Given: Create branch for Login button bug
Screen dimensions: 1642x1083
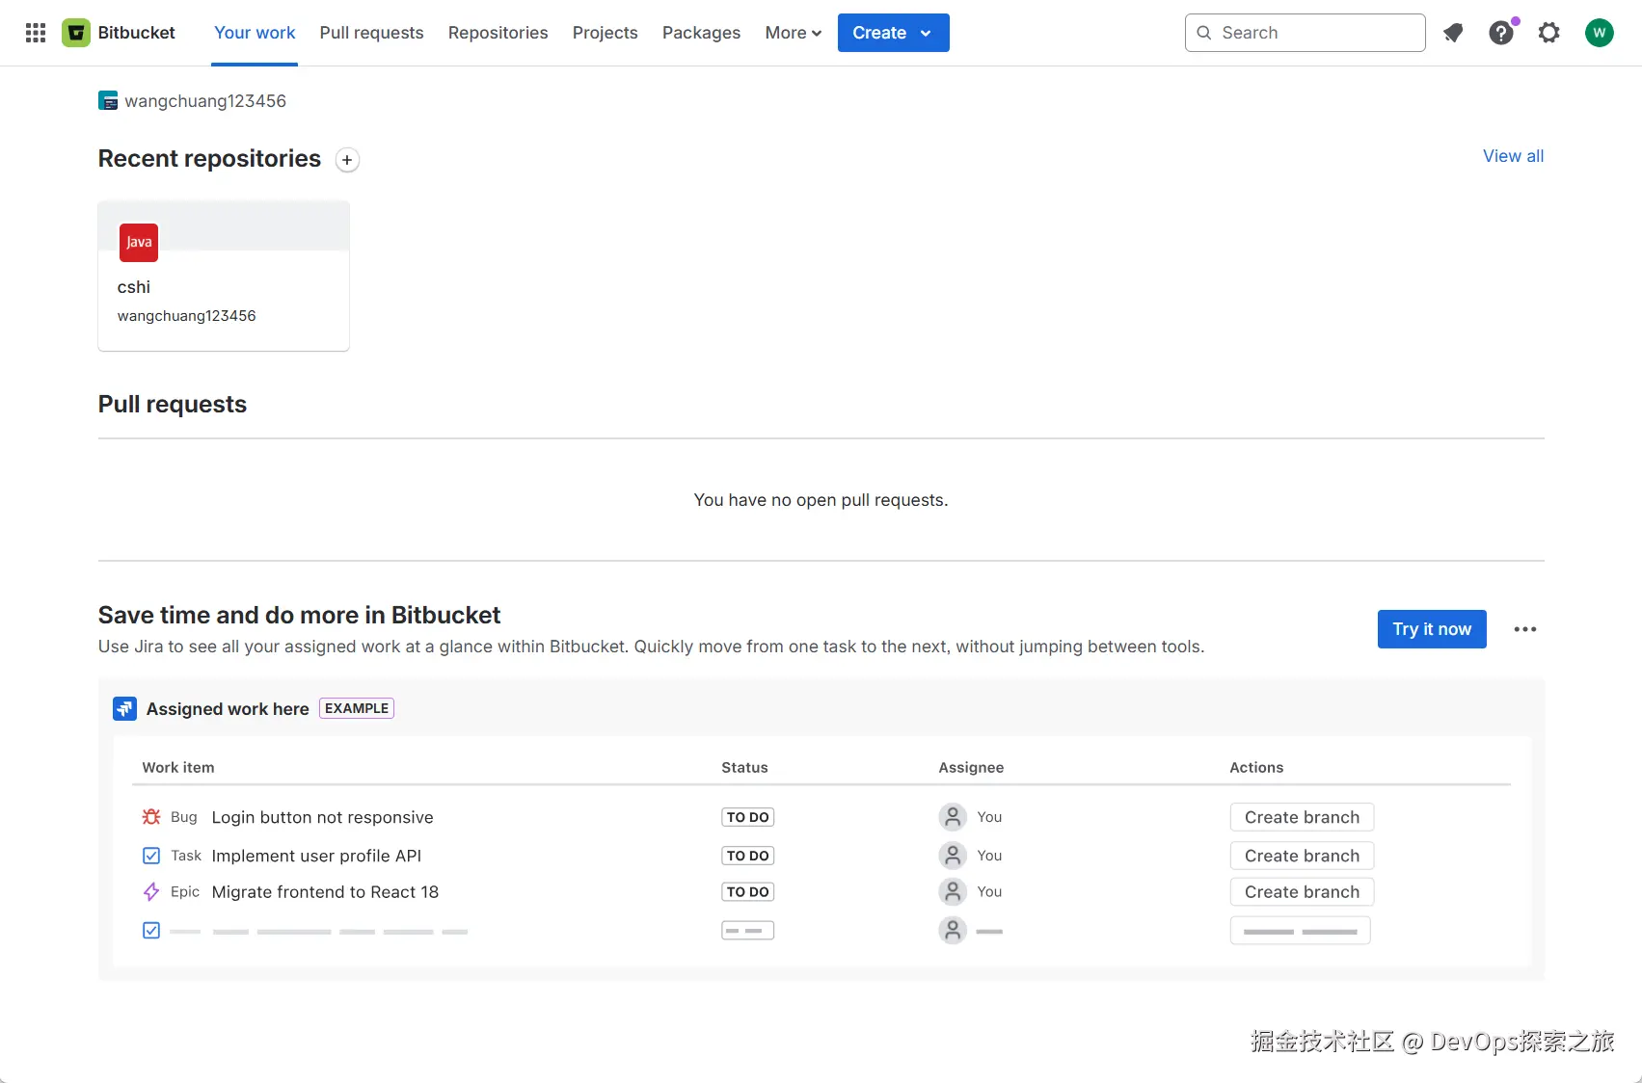Looking at the screenshot, I should point(1302,817).
